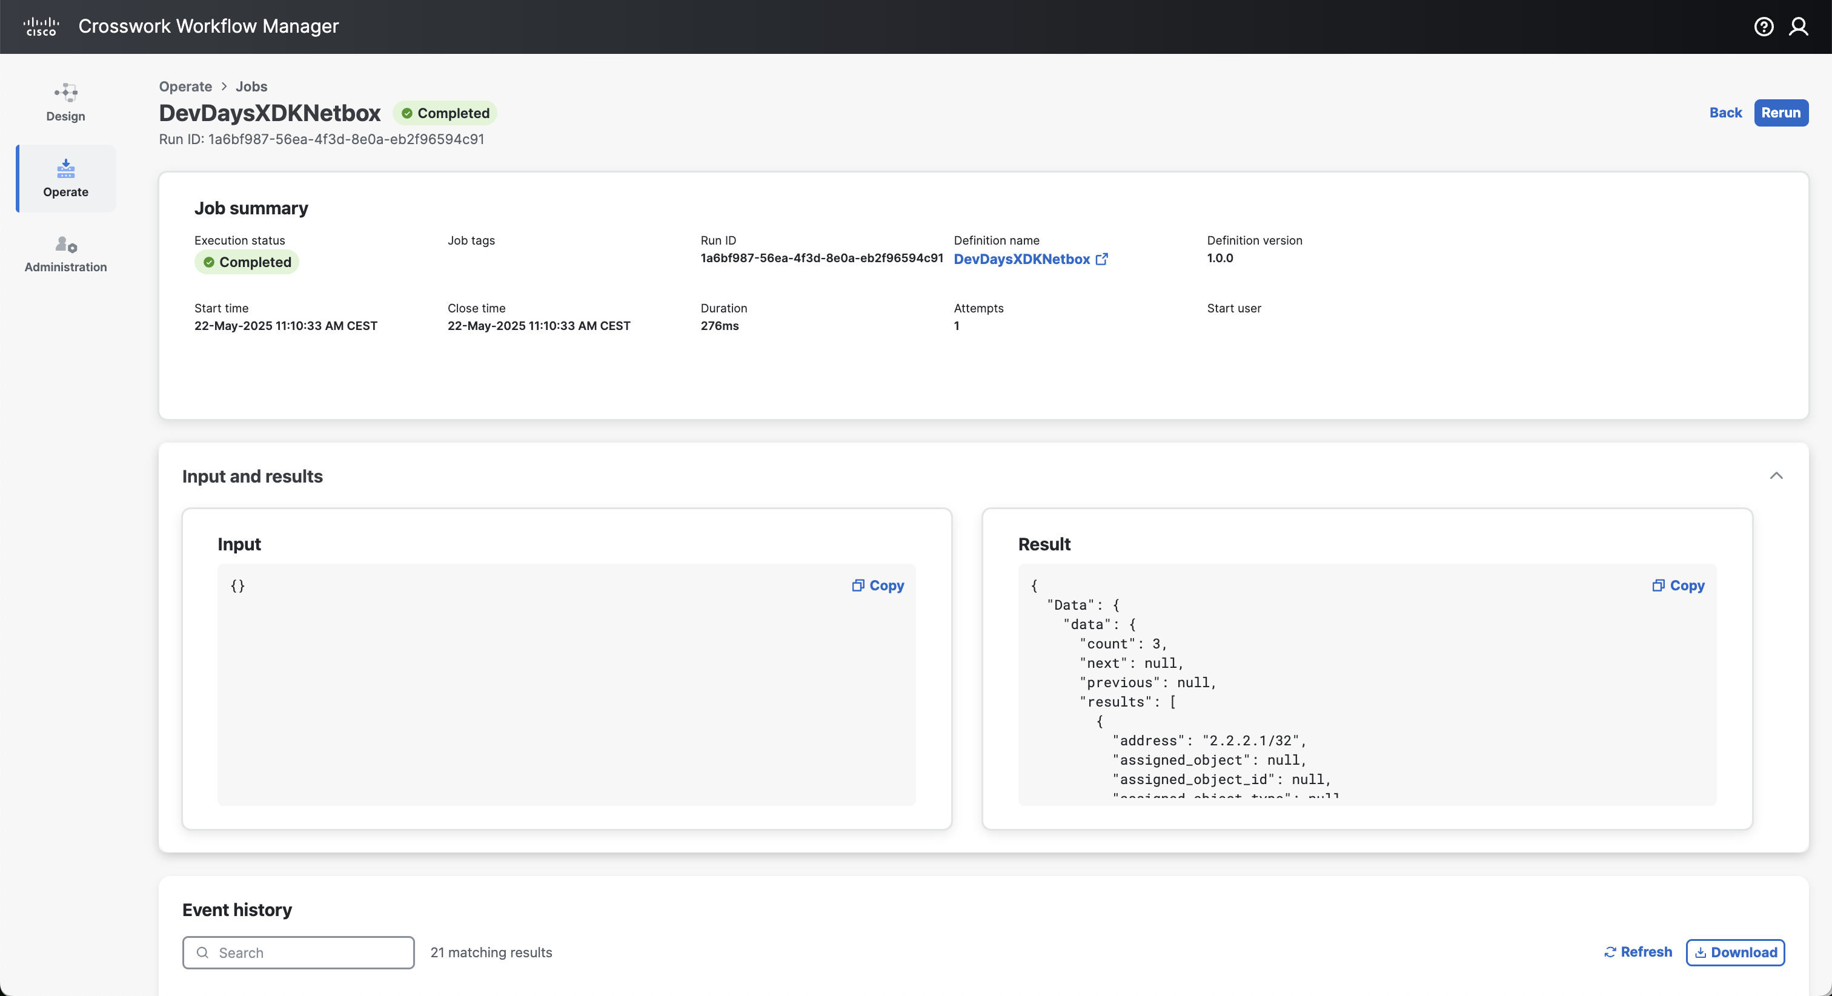Navigate to Jobs via the breadcrumb
The width and height of the screenshot is (1832, 996).
(x=251, y=86)
